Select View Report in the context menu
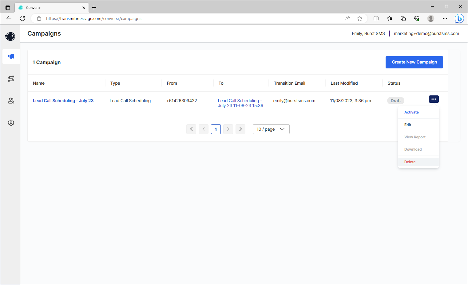Image resolution: width=468 pixels, height=285 pixels. coord(418,137)
